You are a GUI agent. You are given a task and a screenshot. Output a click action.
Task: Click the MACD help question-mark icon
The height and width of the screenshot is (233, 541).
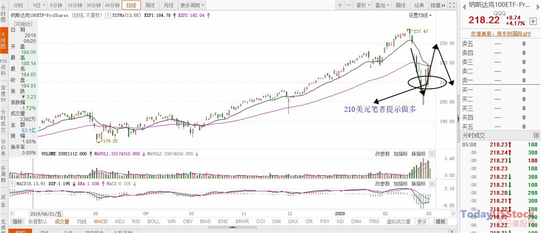[13, 184]
